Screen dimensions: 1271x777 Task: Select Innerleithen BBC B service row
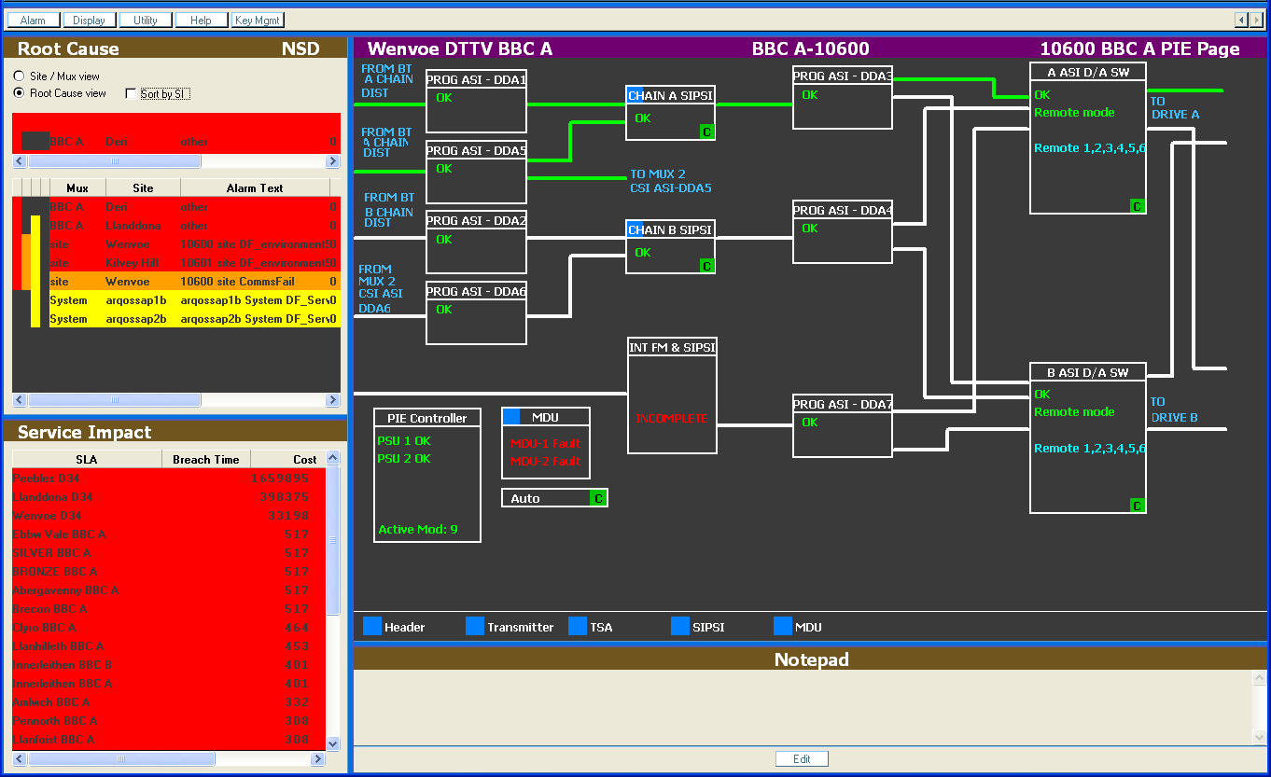point(168,664)
